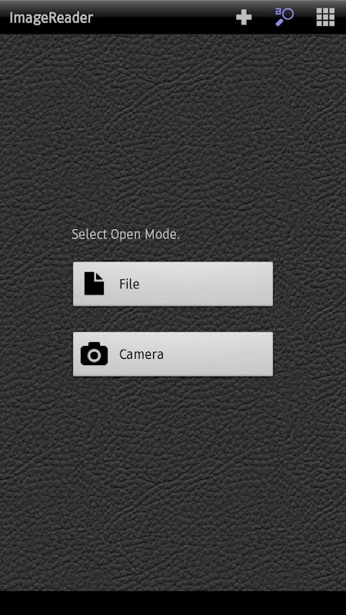346x615 pixels.
Task: Click the leather background above the prompt
Action: point(173,129)
